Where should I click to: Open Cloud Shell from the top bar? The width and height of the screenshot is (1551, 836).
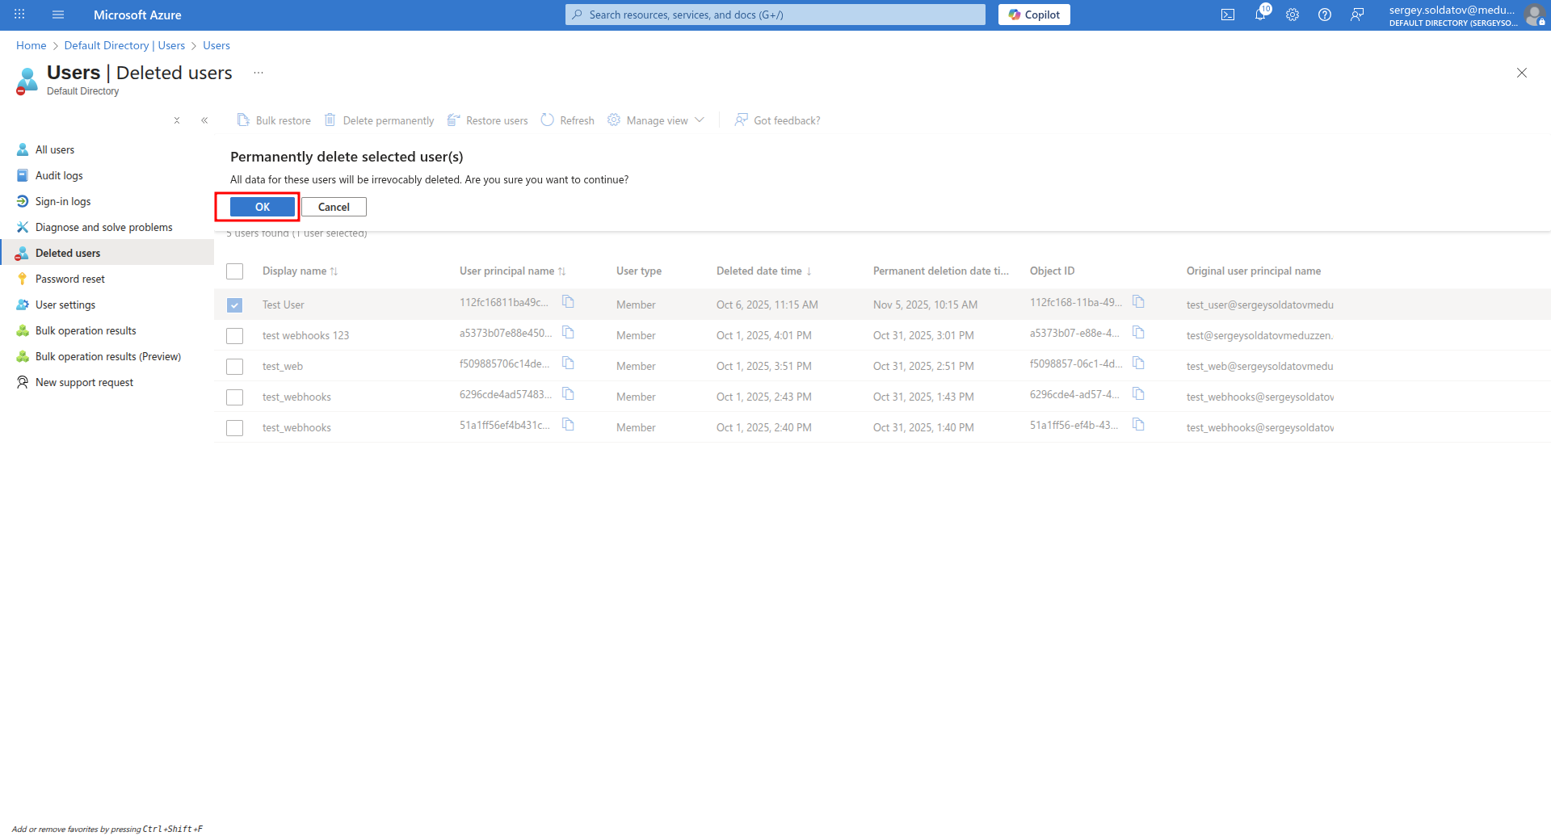click(x=1228, y=15)
